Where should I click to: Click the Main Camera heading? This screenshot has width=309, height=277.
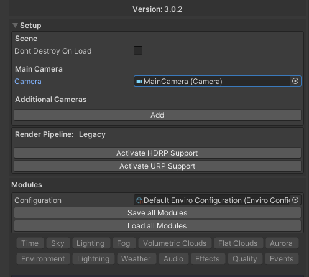pyautogui.click(x=39, y=69)
